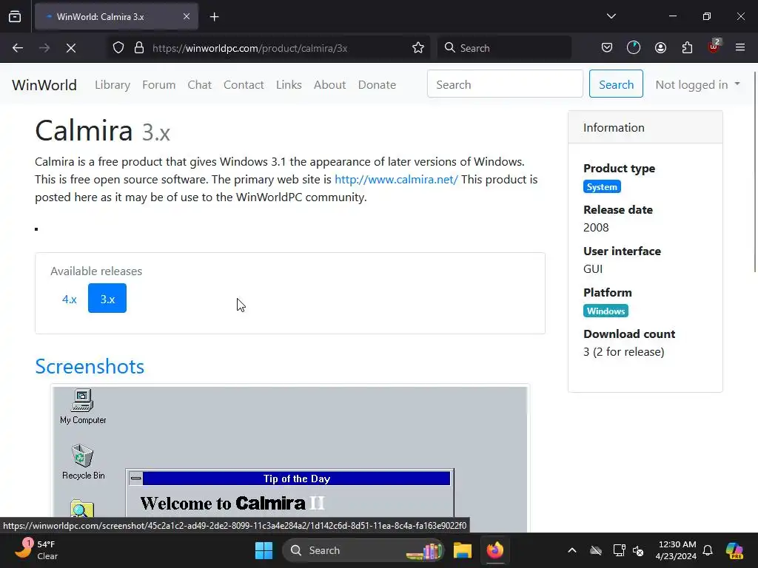Screen dimensions: 758x568
Task: Open the notifications bell icon
Action: (708, 550)
